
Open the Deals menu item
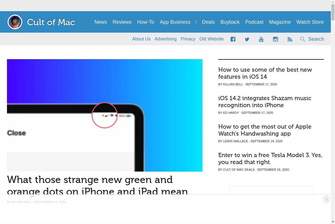tap(208, 22)
